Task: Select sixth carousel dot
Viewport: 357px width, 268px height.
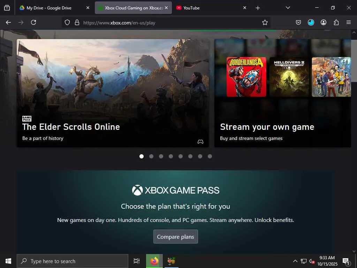Action: (190, 156)
